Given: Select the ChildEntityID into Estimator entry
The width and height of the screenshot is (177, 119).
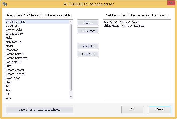Looking at the screenshot, I should pyautogui.click(x=137, y=26).
